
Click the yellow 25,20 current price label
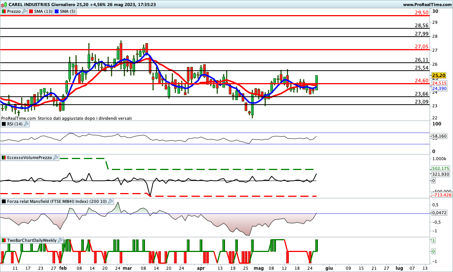point(439,75)
